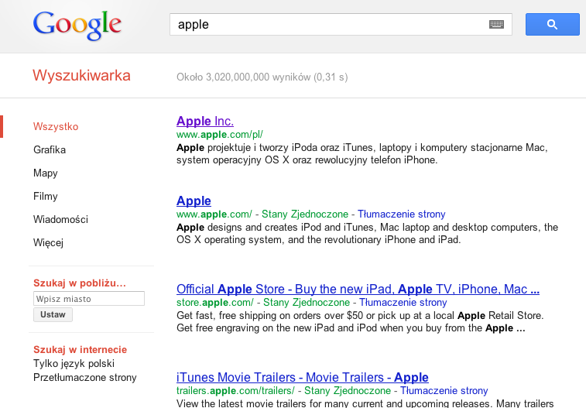Click the trailers.apple.com/trailers/ URL text
This screenshot has height=408, width=586.
point(235,390)
